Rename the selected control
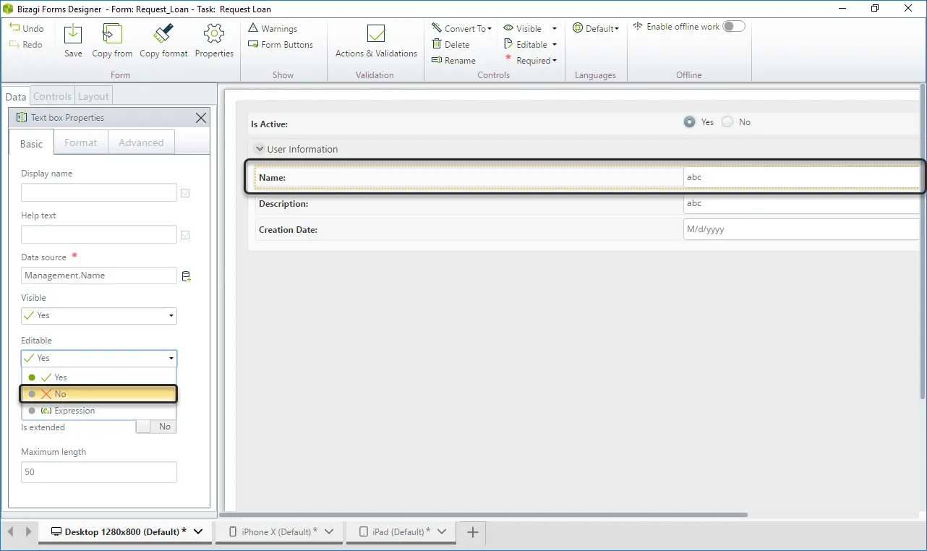927x551 pixels. (453, 60)
